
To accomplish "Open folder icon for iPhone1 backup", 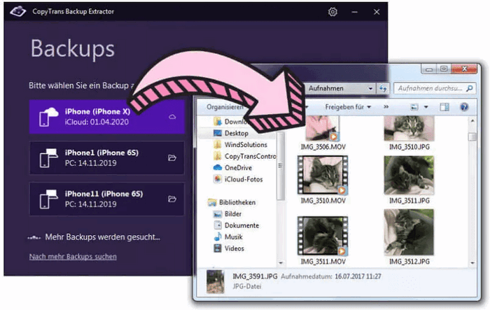I will point(172,158).
